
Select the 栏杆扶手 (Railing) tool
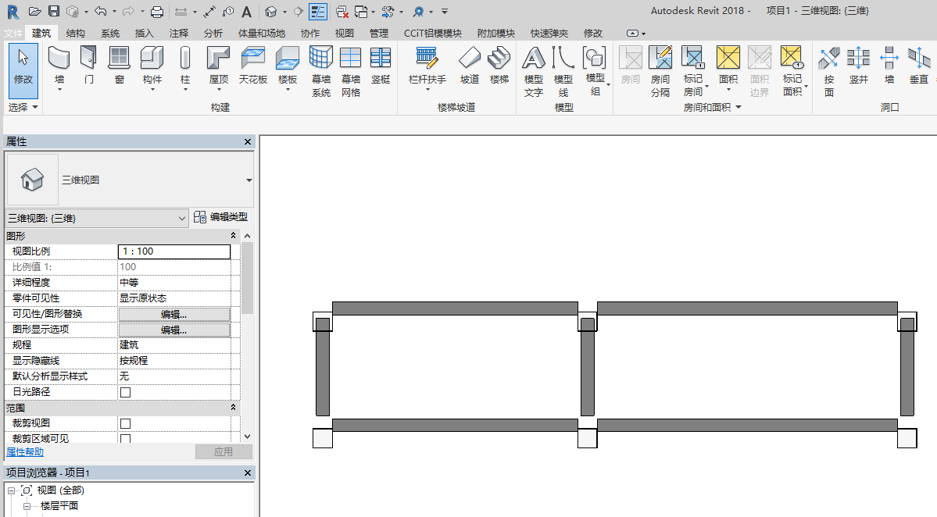tap(427, 67)
